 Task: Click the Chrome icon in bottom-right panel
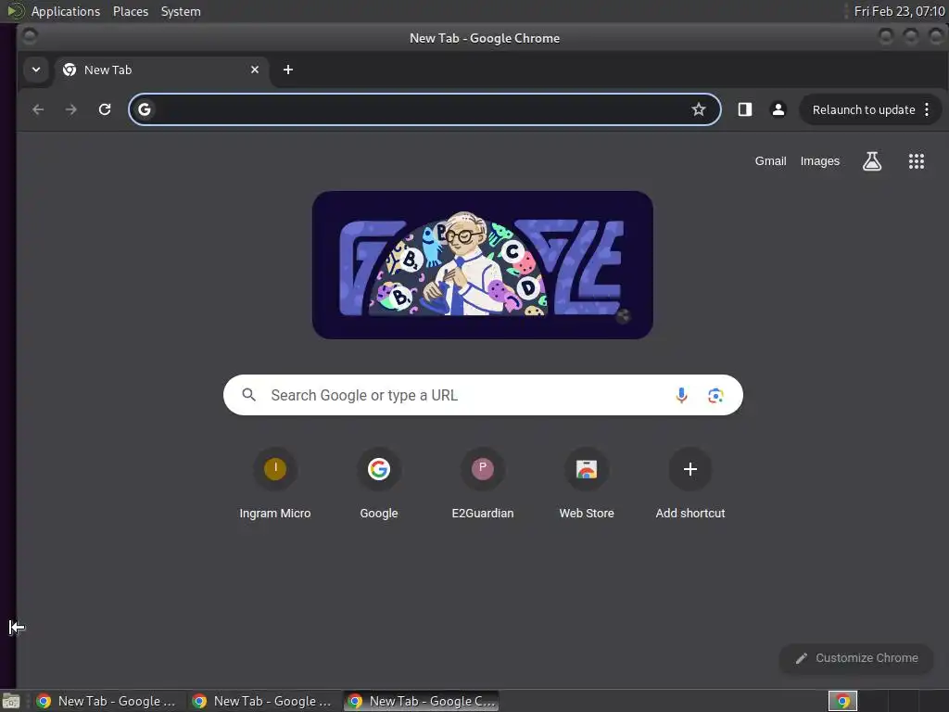click(842, 701)
